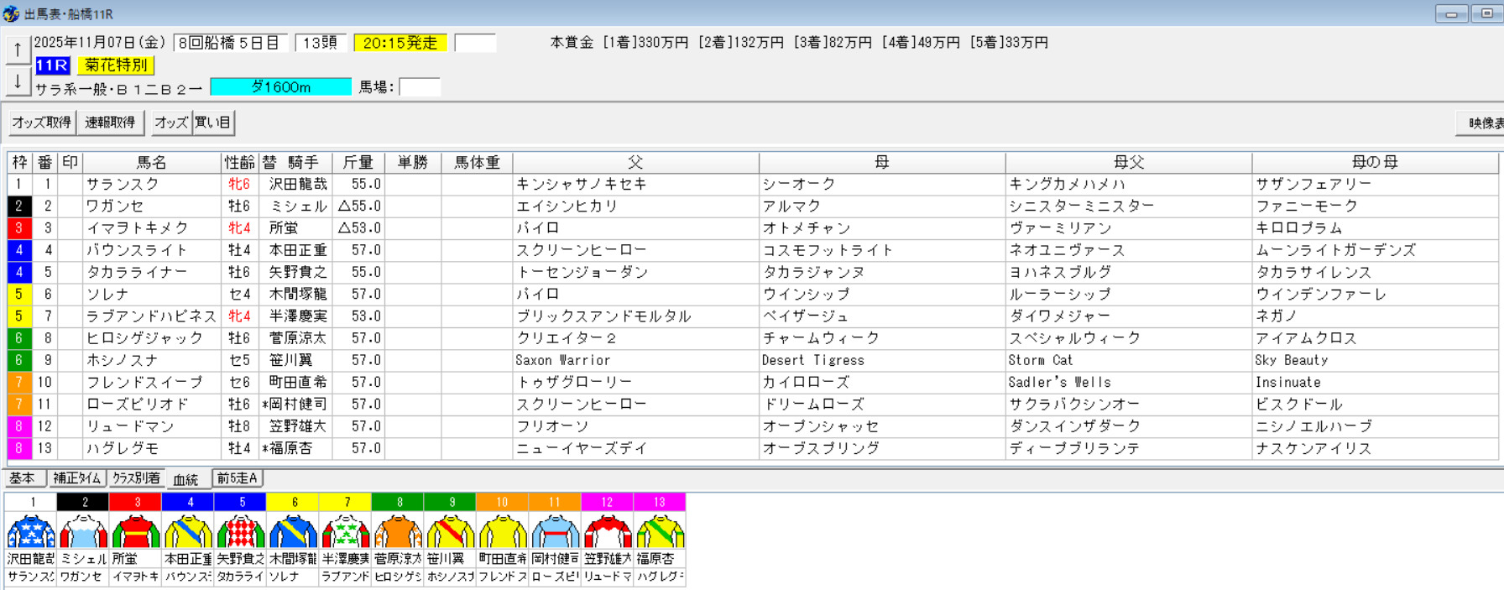Click the ダ1600m course distance box
This screenshot has width=1504, height=590.
pos(281,87)
